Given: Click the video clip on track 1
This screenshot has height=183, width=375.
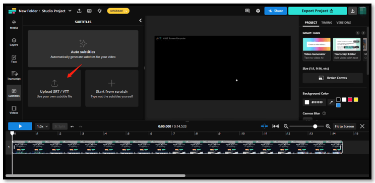Looking at the screenshot, I should click(x=177, y=147).
